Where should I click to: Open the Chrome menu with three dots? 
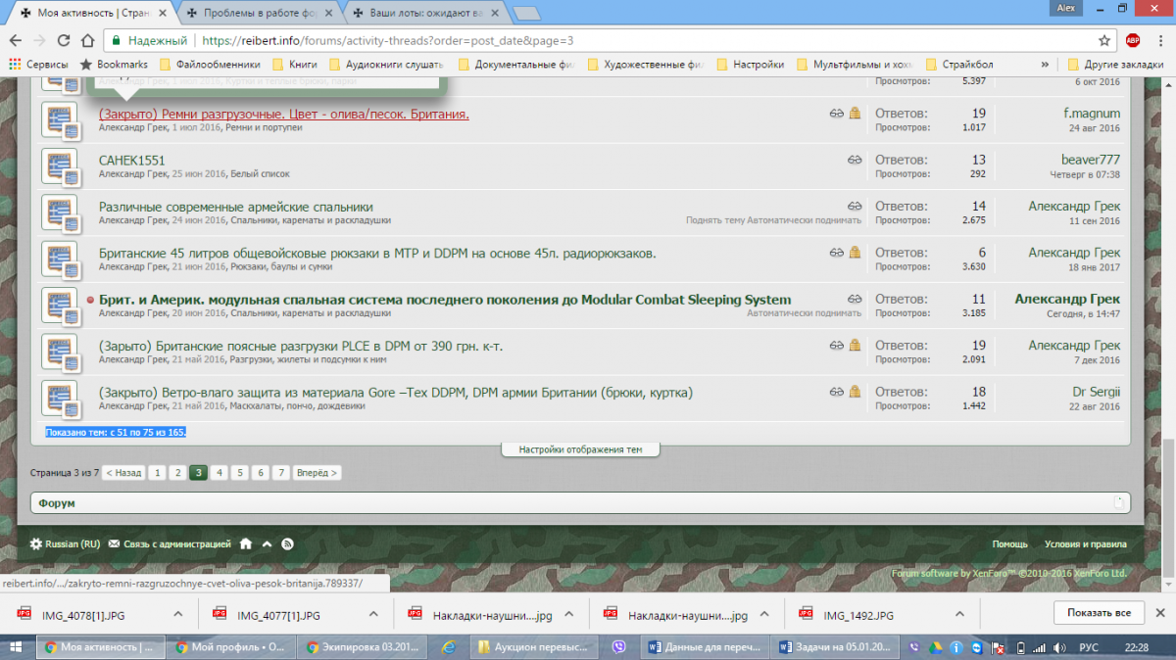(1160, 40)
